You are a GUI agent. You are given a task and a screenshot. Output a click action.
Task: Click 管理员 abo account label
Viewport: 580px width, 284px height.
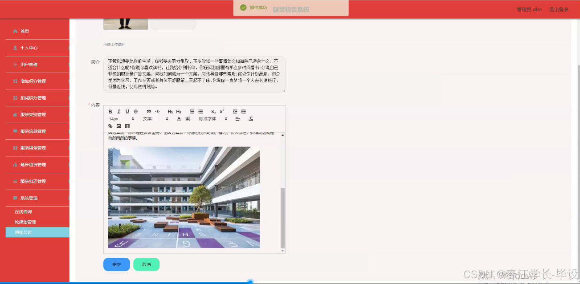pos(529,9)
